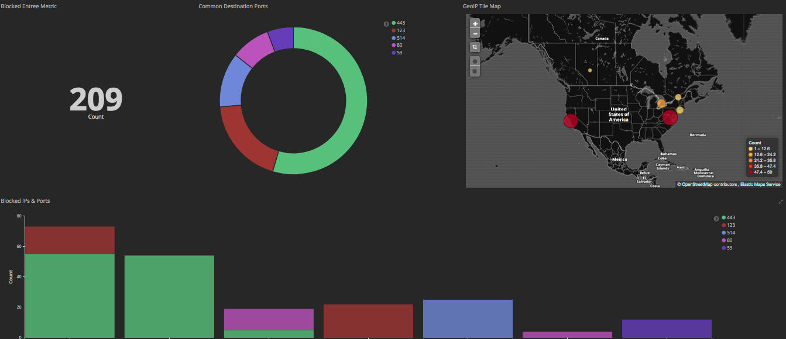The image size is (786, 339).
Task: Click the fourth dark red bar
Action: pyautogui.click(x=368, y=321)
